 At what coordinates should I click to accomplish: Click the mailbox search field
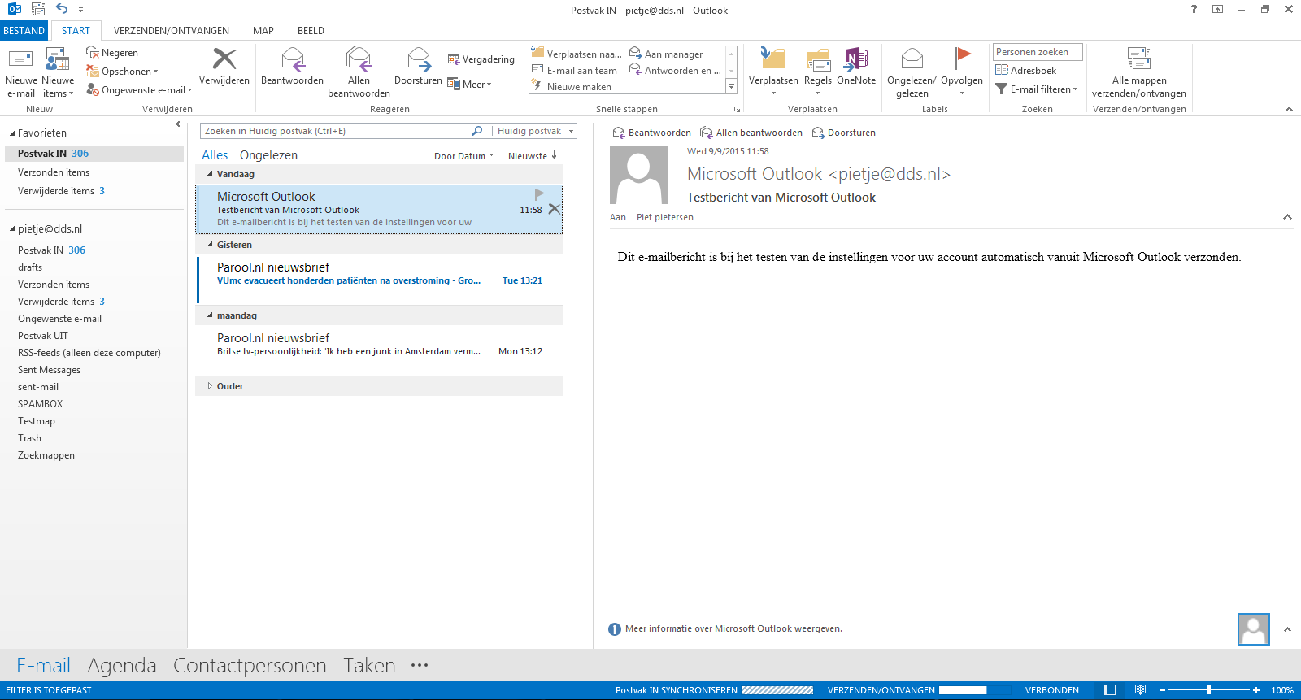[337, 131]
